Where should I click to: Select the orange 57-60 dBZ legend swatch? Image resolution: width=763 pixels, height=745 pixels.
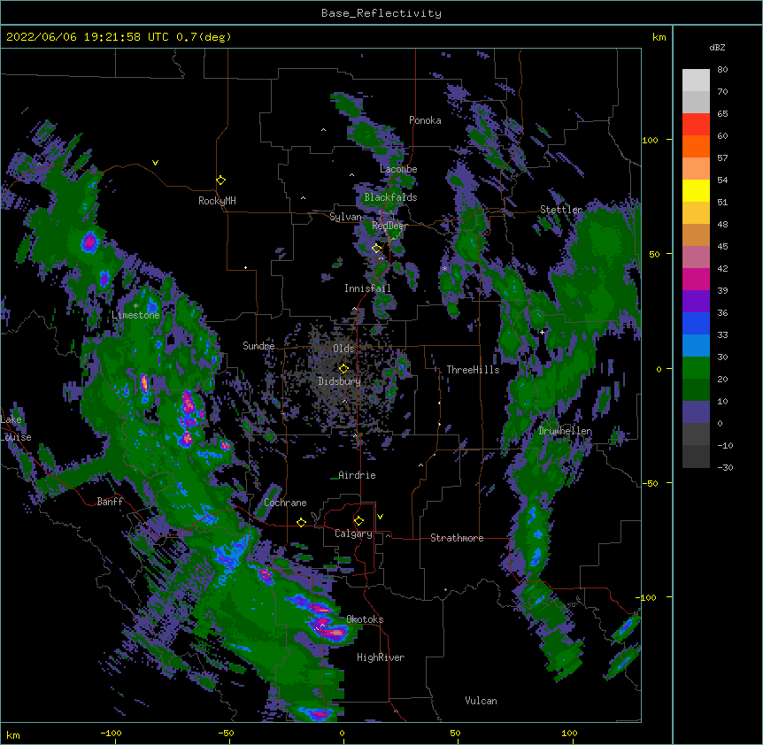click(x=696, y=146)
